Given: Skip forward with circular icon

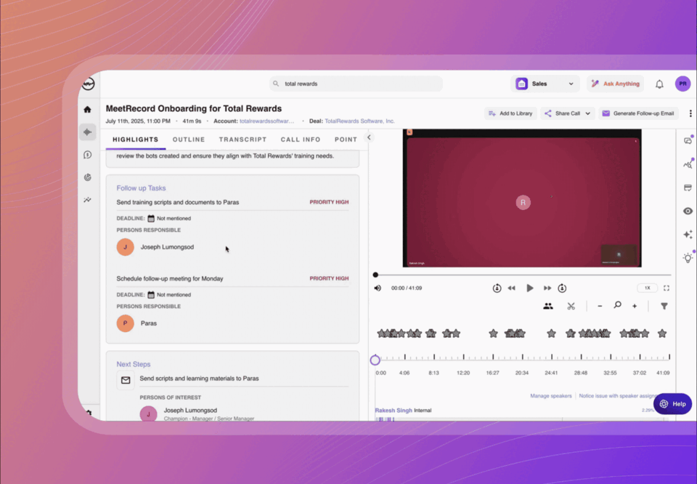Looking at the screenshot, I should click(562, 289).
